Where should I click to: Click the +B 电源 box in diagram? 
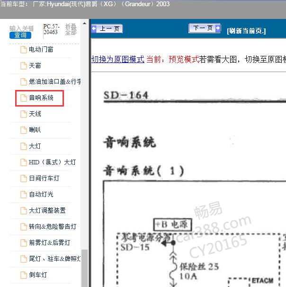(x=172, y=224)
